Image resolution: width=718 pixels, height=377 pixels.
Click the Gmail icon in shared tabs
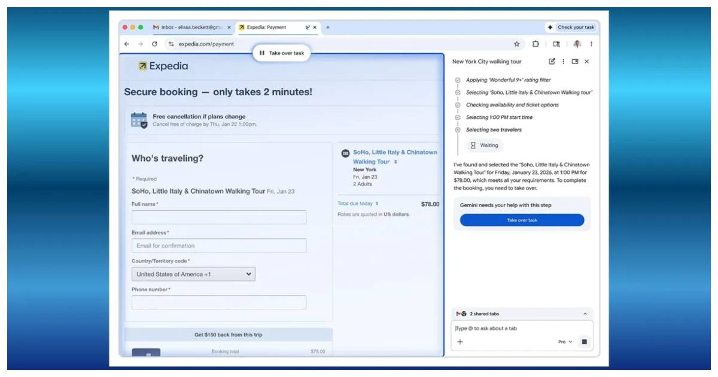click(458, 314)
